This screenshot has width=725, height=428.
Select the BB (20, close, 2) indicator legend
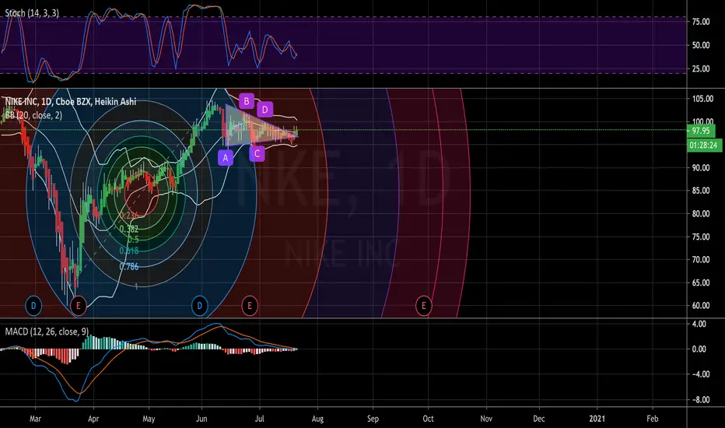[33, 115]
